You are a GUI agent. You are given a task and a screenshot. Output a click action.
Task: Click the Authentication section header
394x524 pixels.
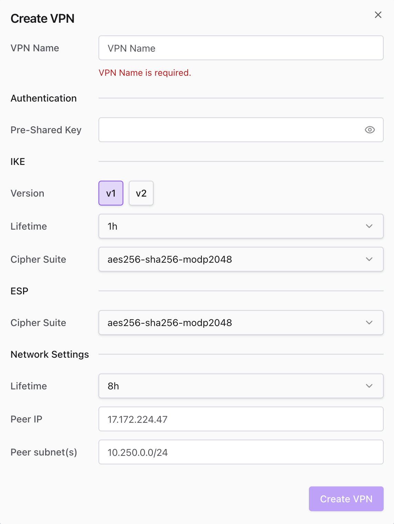(44, 98)
